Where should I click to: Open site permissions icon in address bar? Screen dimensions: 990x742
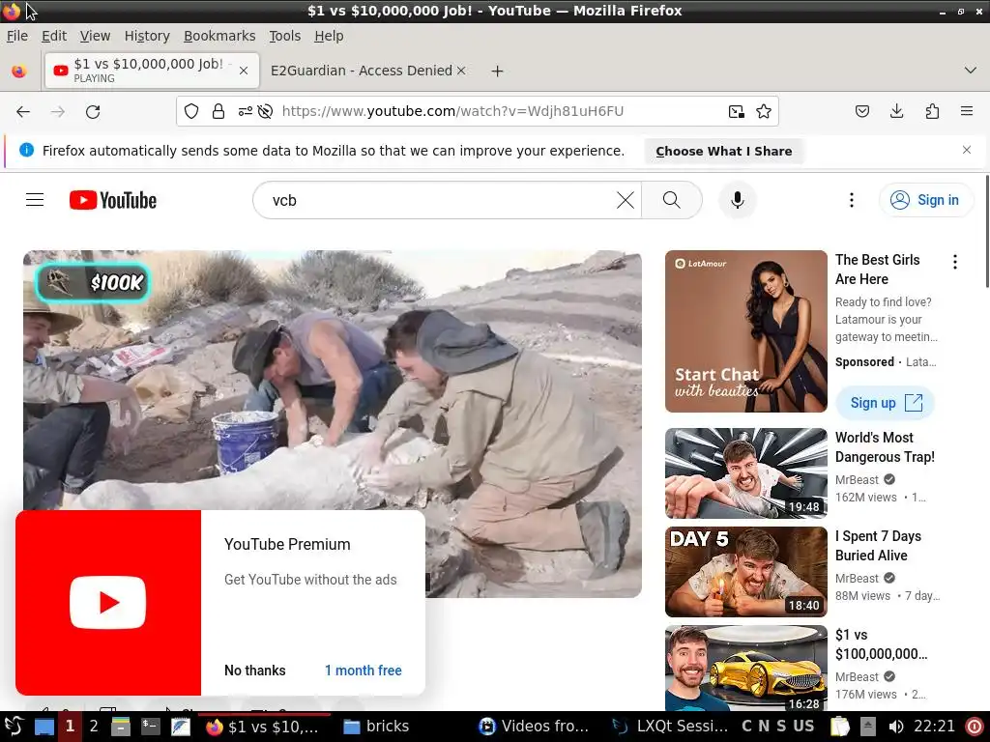[245, 112]
